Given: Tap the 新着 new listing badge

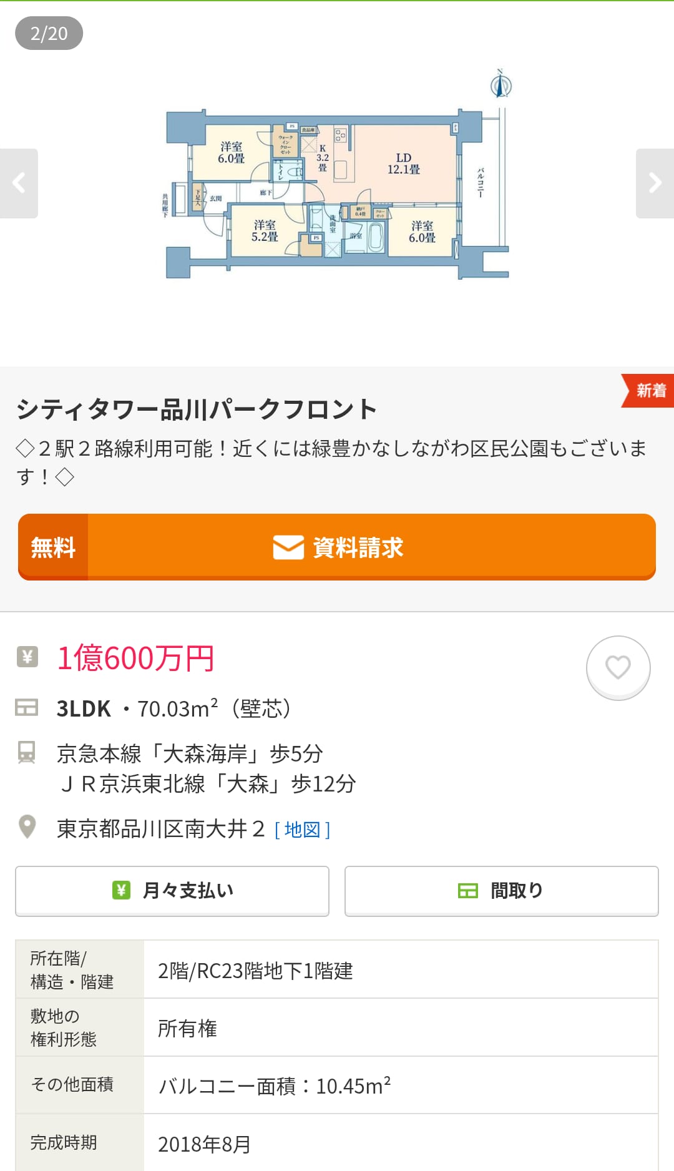Looking at the screenshot, I should click(x=650, y=391).
